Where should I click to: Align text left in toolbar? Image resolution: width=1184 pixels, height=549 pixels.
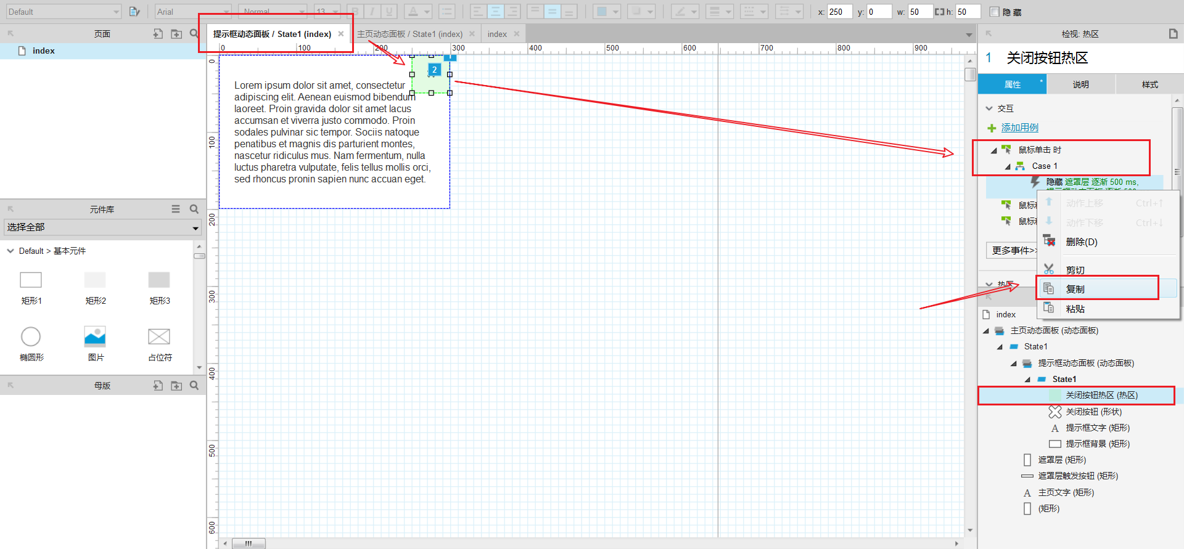[x=479, y=11]
